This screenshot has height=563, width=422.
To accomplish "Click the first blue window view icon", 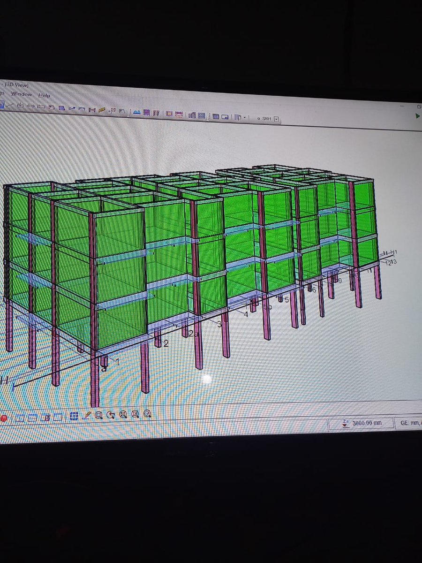I will [x=20, y=417].
